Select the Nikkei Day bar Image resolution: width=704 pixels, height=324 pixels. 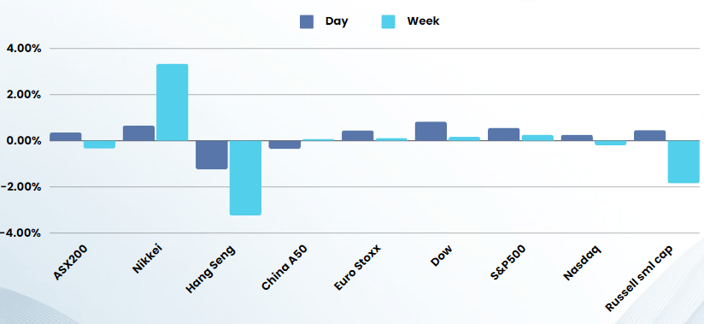[138, 133]
